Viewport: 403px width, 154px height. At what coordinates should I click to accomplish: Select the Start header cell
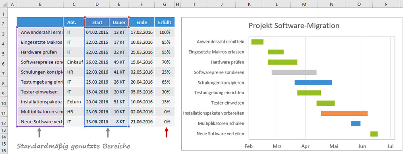click(97, 22)
